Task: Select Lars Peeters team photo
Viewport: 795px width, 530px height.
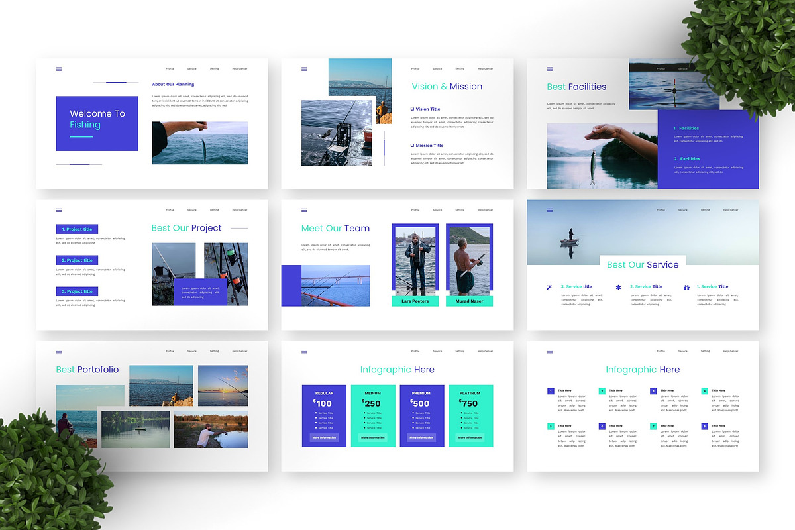Action: pyautogui.click(x=415, y=261)
